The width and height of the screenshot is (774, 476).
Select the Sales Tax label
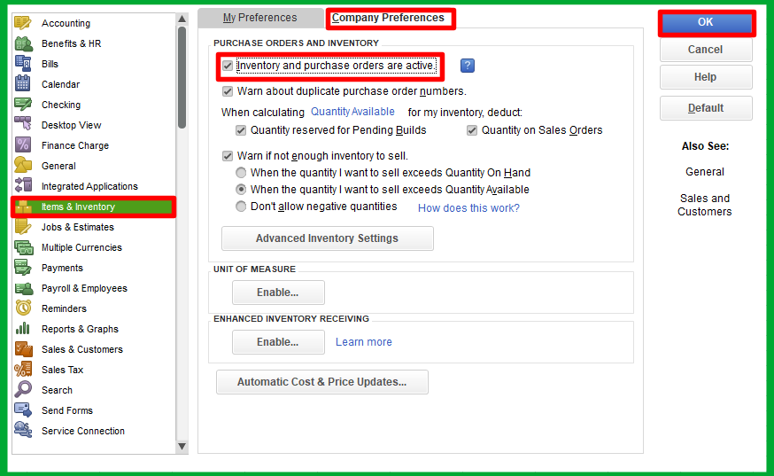click(x=63, y=370)
